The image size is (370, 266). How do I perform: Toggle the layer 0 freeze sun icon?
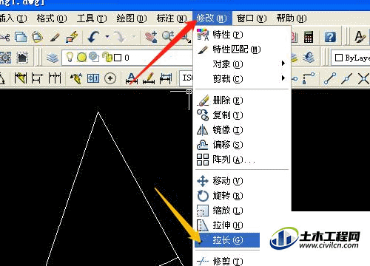click(81, 58)
